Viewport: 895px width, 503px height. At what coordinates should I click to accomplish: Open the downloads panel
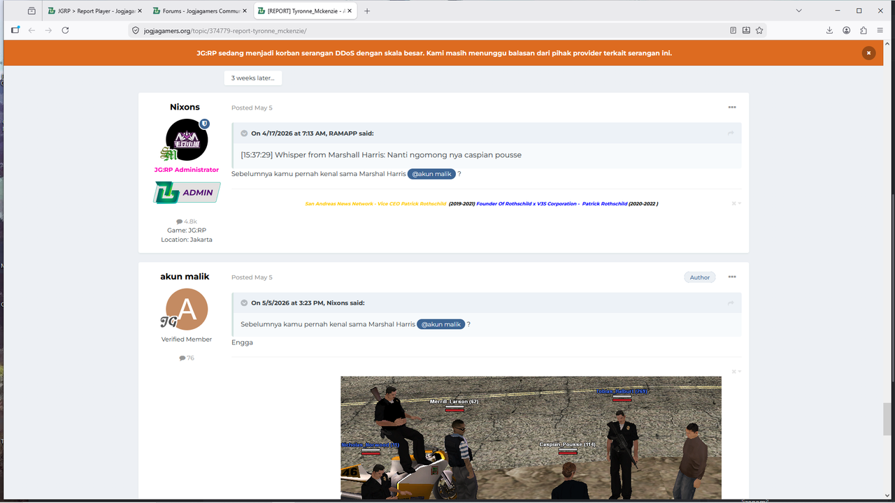pos(829,30)
